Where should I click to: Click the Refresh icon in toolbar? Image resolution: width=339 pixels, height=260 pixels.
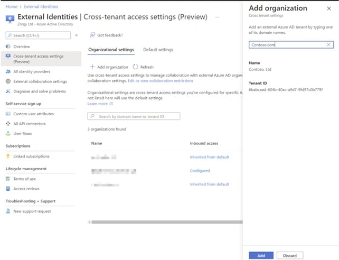point(136,67)
